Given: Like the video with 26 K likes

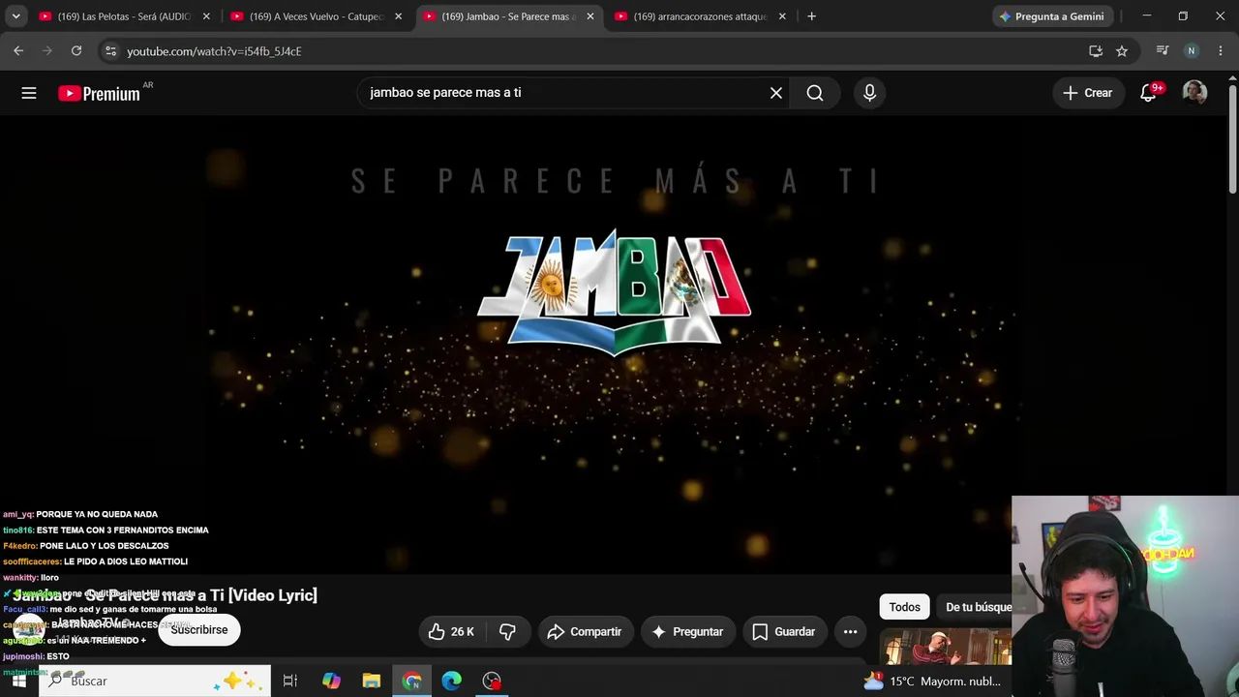Looking at the screenshot, I should pos(451,632).
